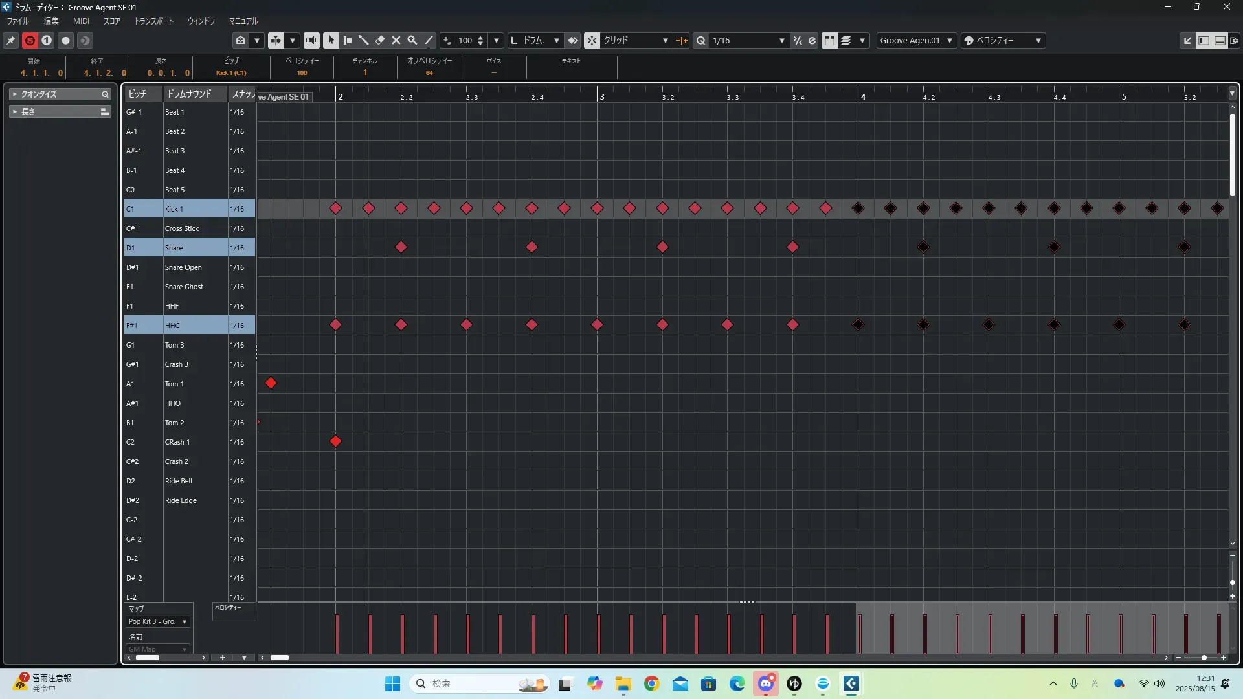The image size is (1243, 699).
Task: Select the Line draw tool
Action: 429,40
